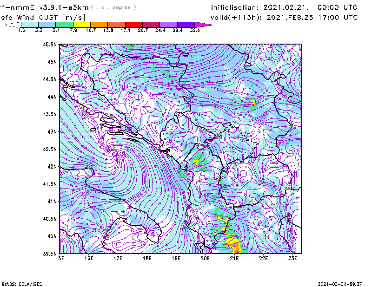Click the "22E" longitude label
Image resolution: width=372 pixels, height=287 pixels.
[263, 258]
